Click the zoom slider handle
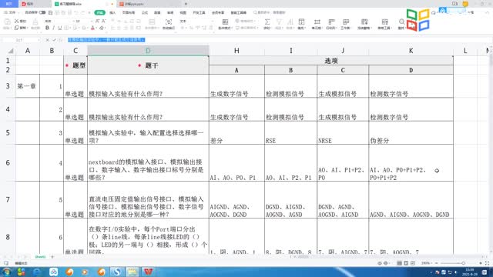The image size is (493, 277). 463,263
